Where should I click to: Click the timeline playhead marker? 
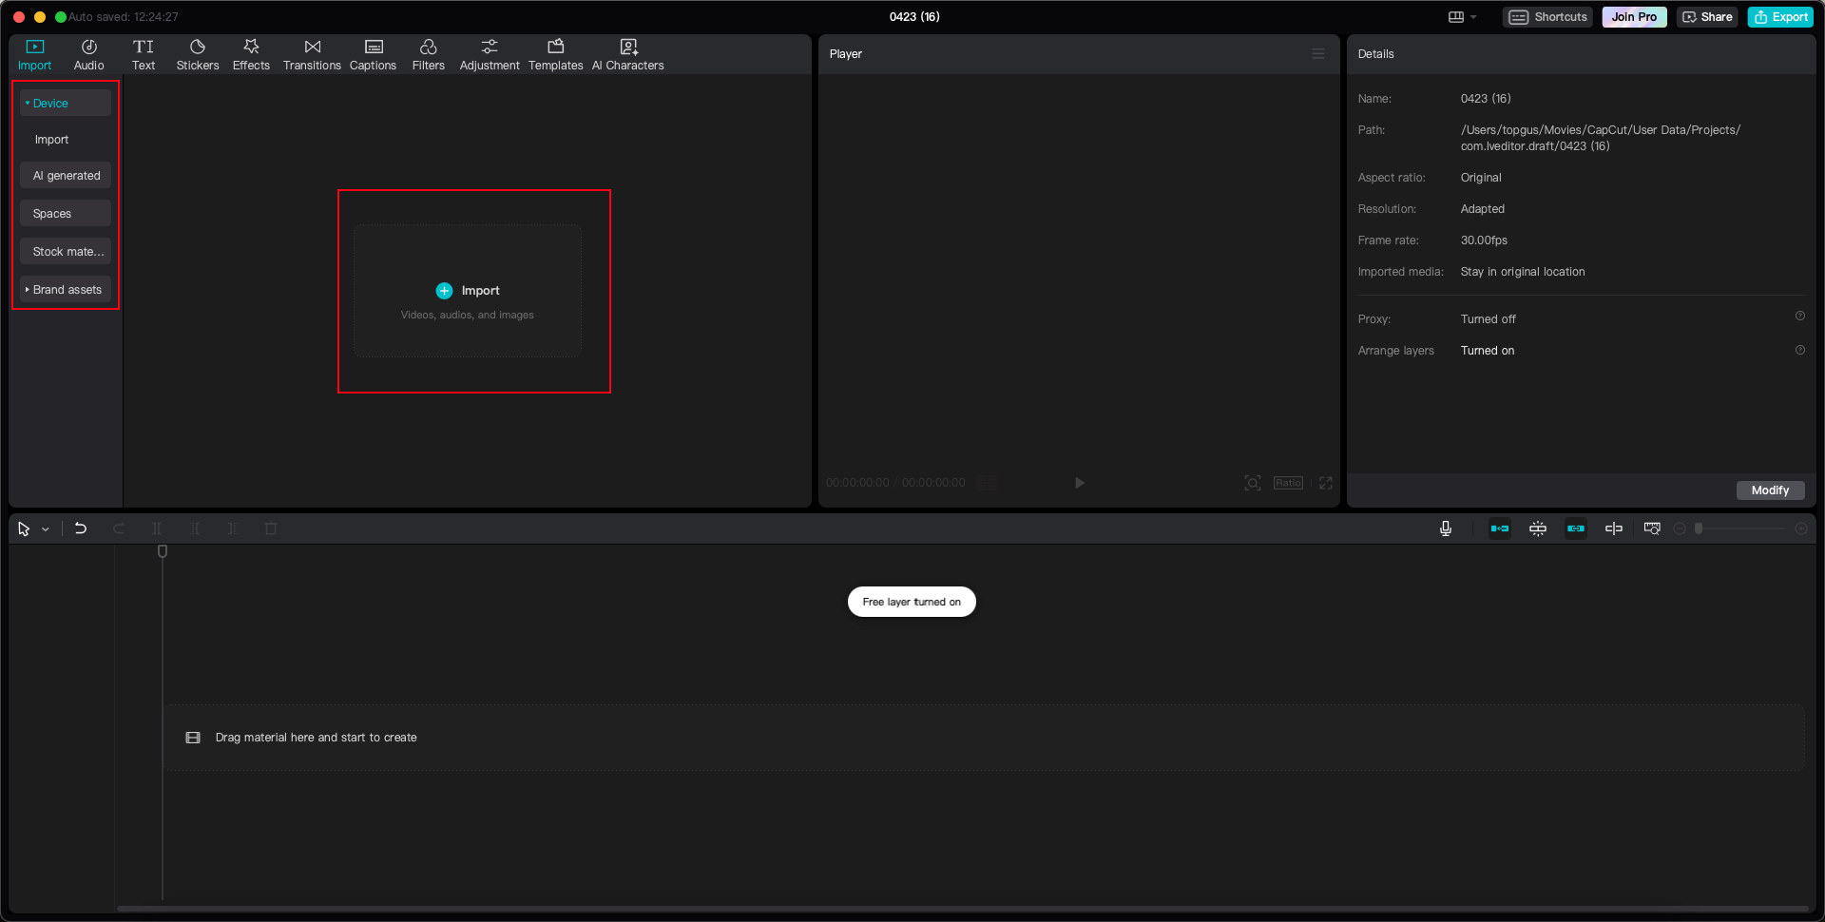(x=163, y=551)
